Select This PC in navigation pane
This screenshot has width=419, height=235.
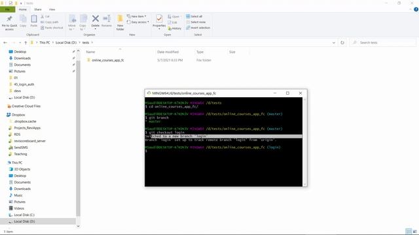tap(17, 163)
